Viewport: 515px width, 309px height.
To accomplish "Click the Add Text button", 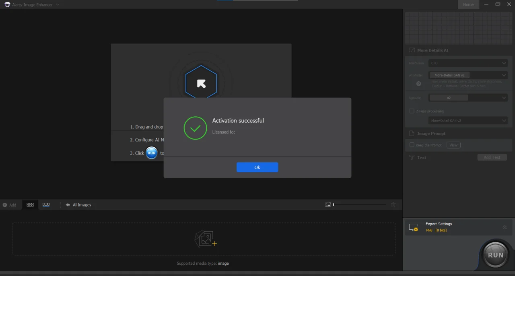I will pyautogui.click(x=492, y=157).
